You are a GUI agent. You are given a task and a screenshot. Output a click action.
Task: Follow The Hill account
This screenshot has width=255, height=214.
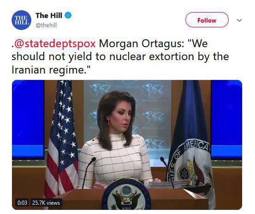pos(207,20)
